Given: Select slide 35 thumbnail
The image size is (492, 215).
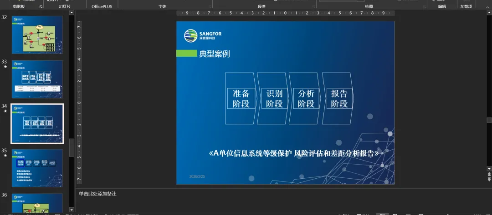Looking at the screenshot, I should click(37, 168).
